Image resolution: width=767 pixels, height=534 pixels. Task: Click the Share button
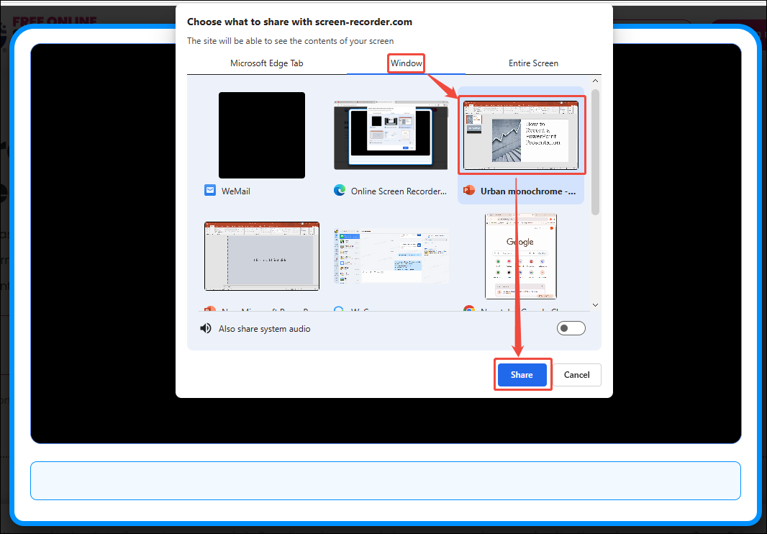[522, 374]
